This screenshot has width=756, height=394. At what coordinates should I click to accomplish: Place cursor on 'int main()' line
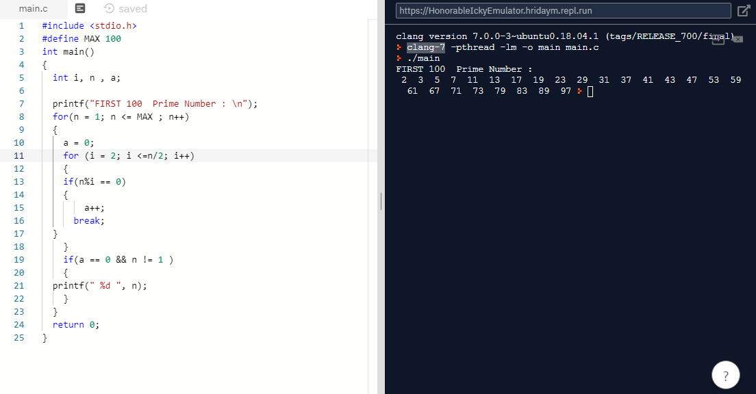(68, 51)
